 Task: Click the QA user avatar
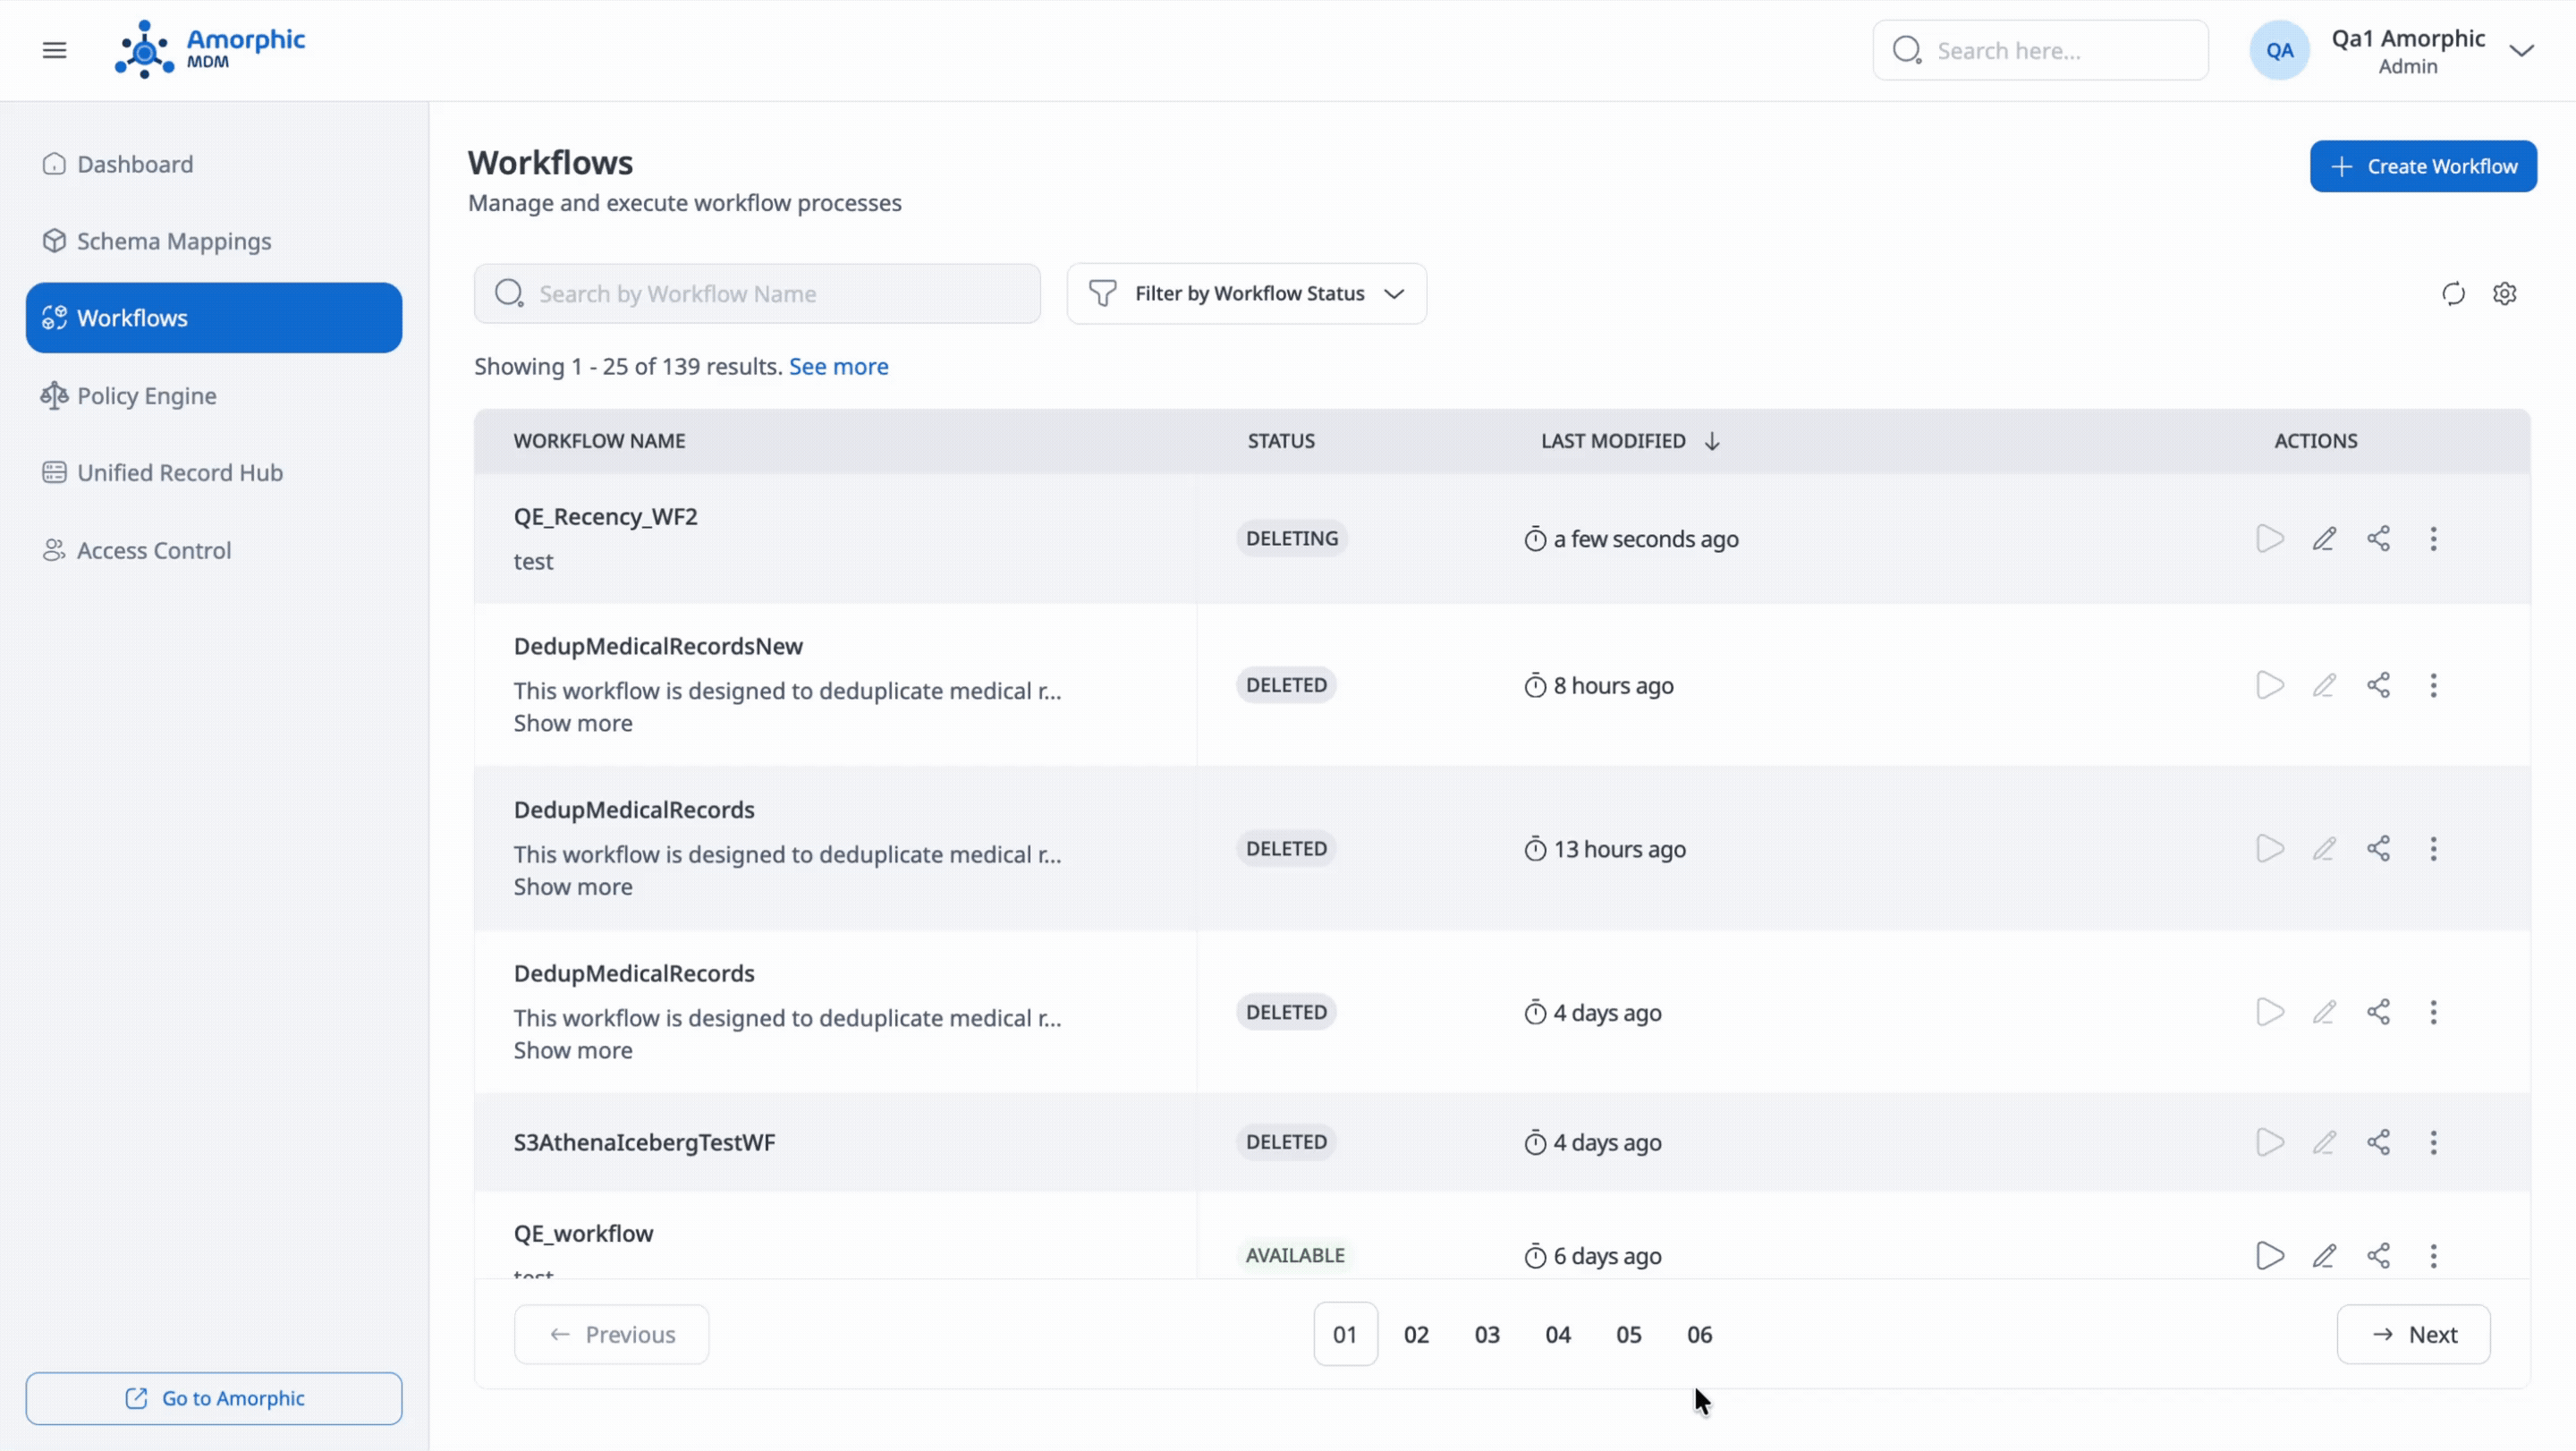(x=2279, y=50)
